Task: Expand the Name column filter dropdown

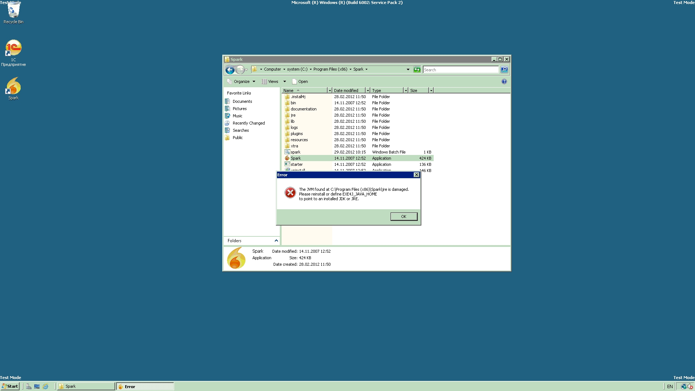Action: coord(329,91)
